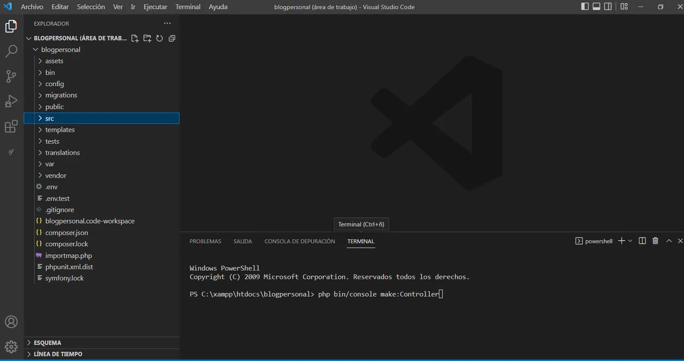Viewport: 684px width, 361px height.
Task: Refresh the explorer tree
Action: click(159, 39)
